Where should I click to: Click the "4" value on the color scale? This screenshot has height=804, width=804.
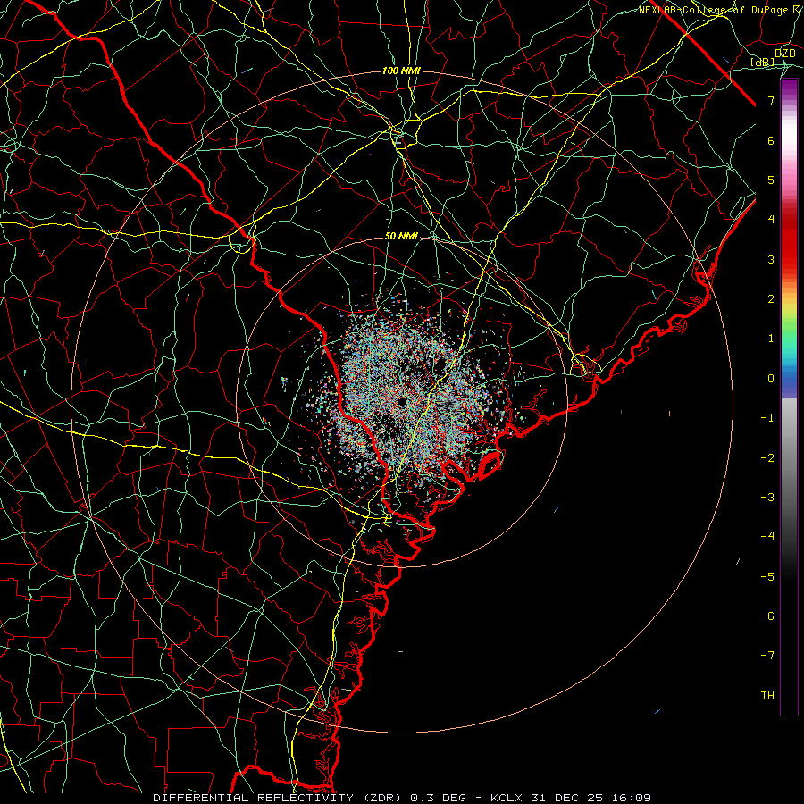[771, 220]
